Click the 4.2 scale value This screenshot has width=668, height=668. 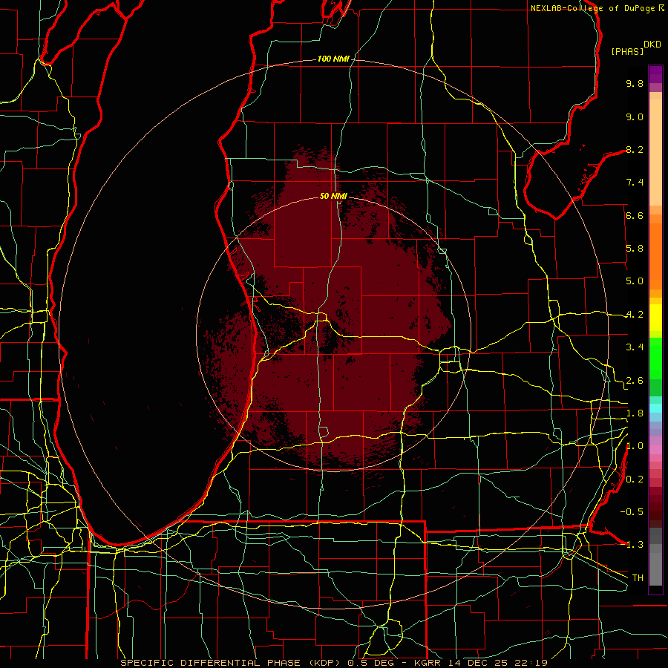coord(635,315)
